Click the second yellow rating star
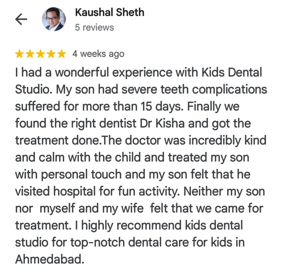 pyautogui.click(x=30, y=54)
